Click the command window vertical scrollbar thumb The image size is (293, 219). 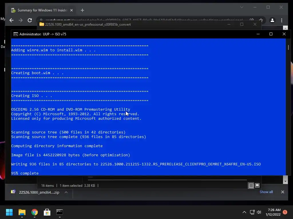point(288,47)
